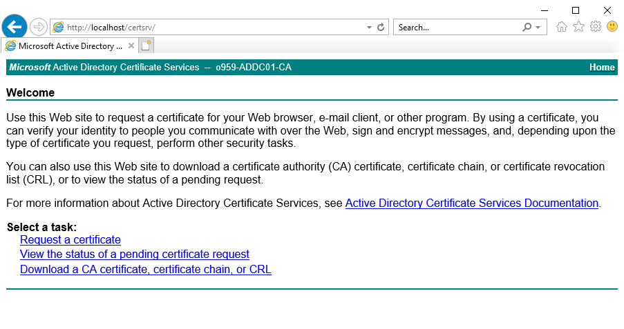Open a new tab

(146, 46)
